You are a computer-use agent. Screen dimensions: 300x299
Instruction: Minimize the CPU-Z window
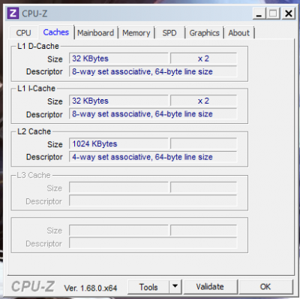click(259, 14)
